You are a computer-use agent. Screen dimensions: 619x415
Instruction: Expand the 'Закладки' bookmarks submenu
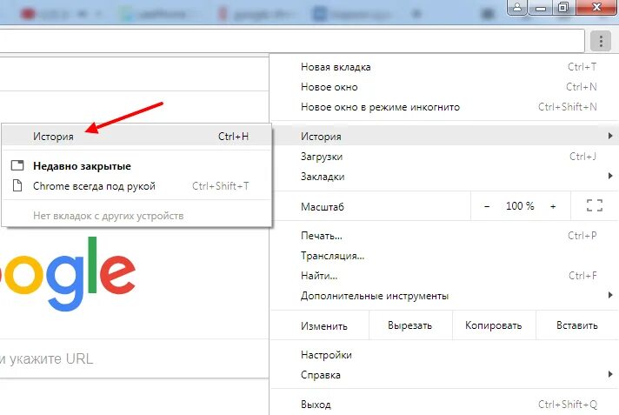pos(445,177)
